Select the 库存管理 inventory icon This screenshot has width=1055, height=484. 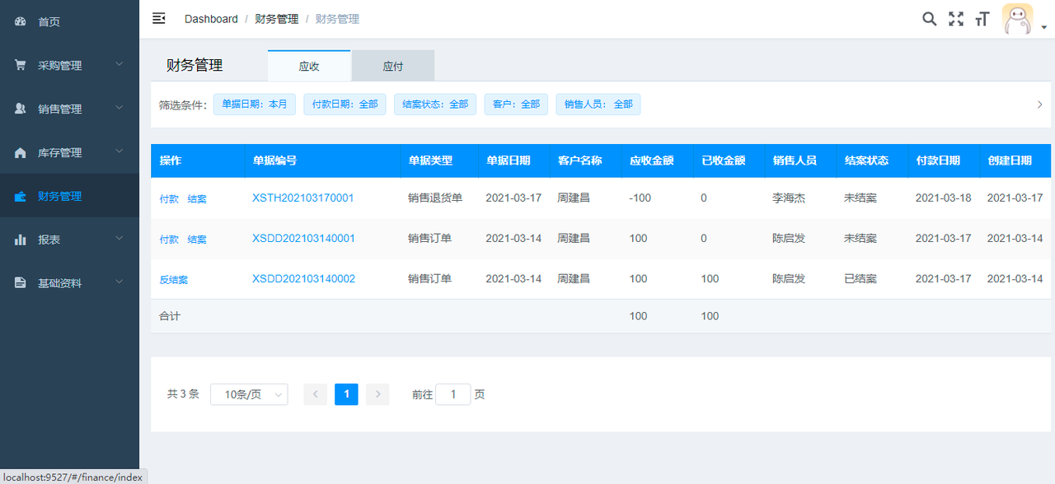[x=20, y=152]
